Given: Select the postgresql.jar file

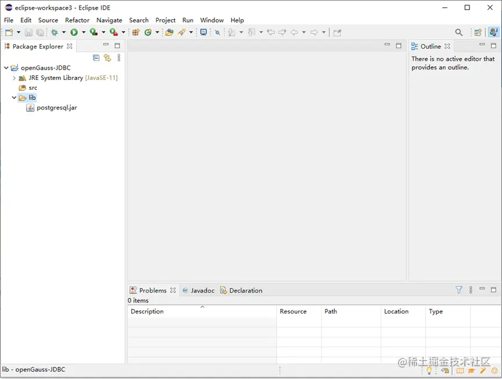Looking at the screenshot, I should coord(52,108).
